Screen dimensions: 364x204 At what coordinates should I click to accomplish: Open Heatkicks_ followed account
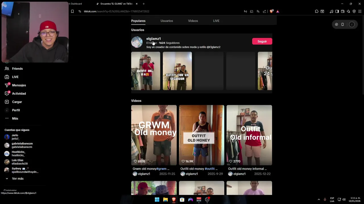pos(15,154)
